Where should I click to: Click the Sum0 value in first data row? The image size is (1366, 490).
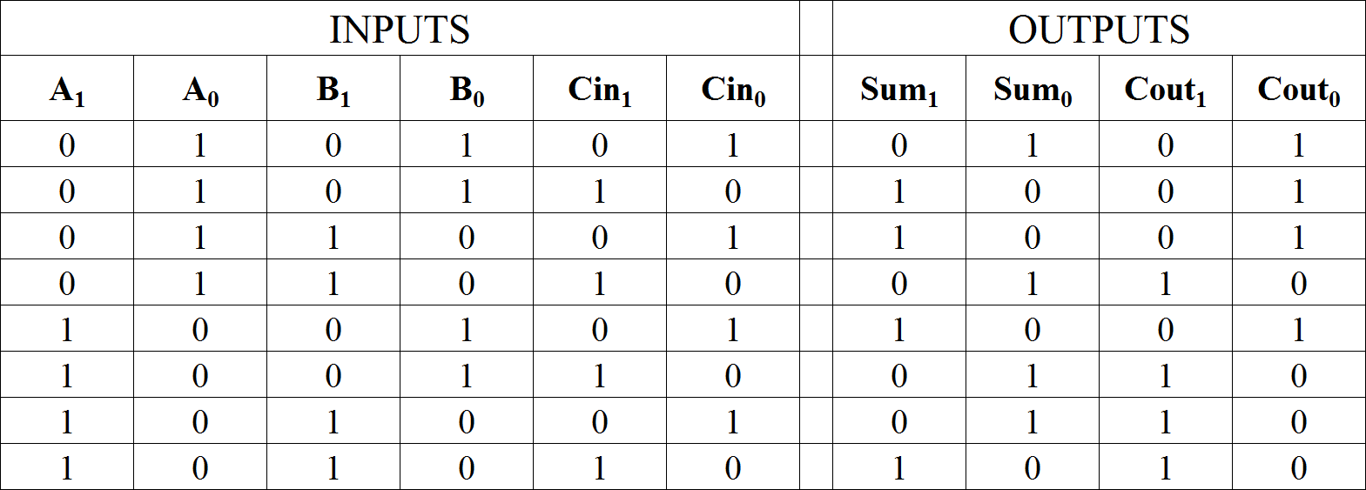[1033, 144]
